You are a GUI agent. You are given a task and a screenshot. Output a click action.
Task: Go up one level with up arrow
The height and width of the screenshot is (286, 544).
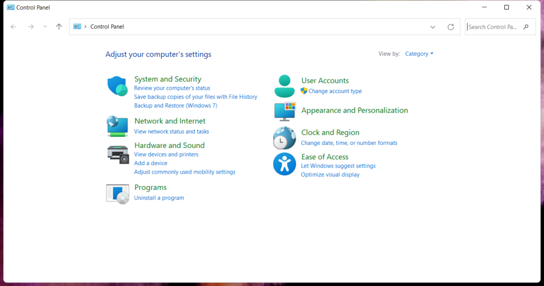pos(59,27)
